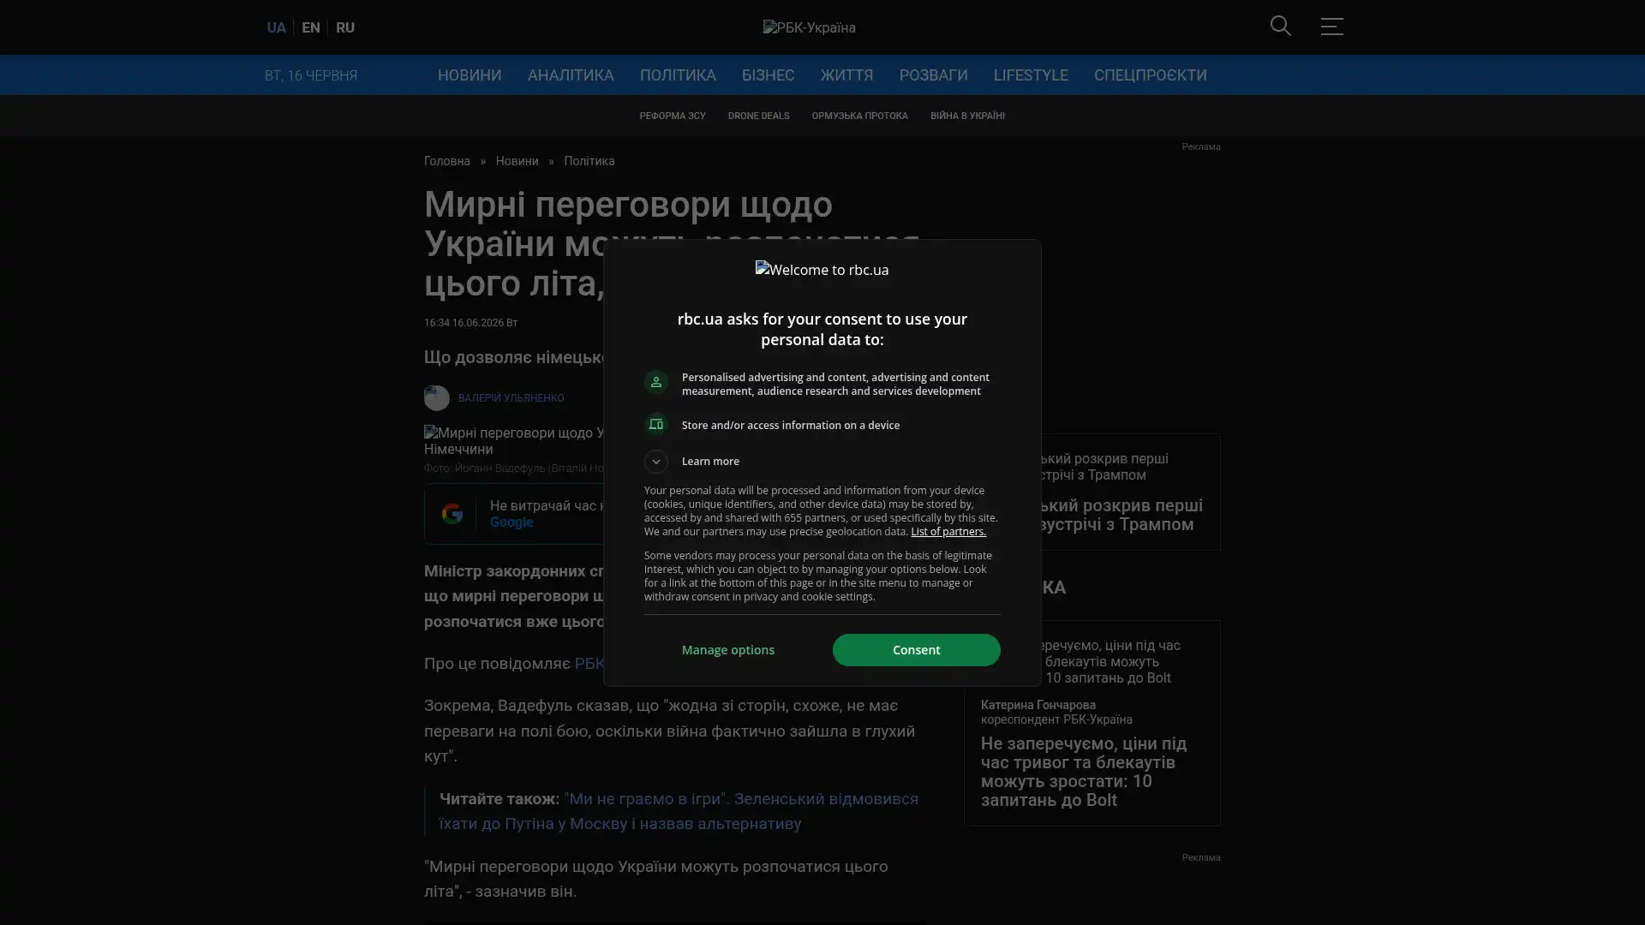Click the Google link in banner
1645x925 pixels.
(511, 522)
